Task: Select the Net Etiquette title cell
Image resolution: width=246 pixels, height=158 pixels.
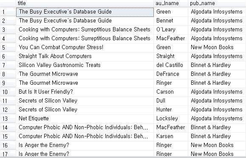Action: coord(85,119)
